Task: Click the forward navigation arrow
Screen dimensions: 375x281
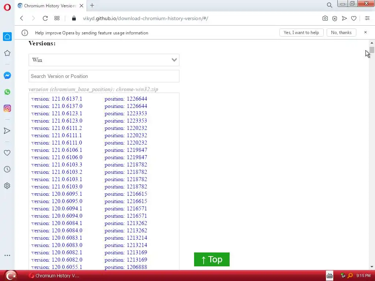Action: [x=33, y=18]
